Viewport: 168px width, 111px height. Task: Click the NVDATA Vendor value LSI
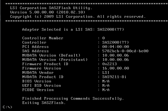(106, 72)
